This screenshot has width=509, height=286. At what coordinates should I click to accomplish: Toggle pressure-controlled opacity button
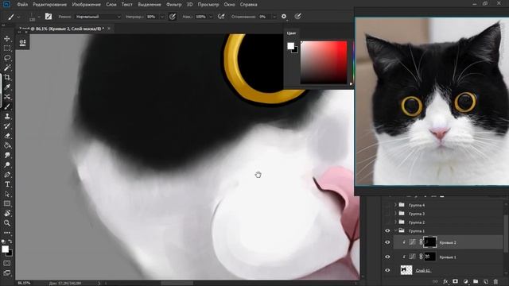tap(173, 17)
